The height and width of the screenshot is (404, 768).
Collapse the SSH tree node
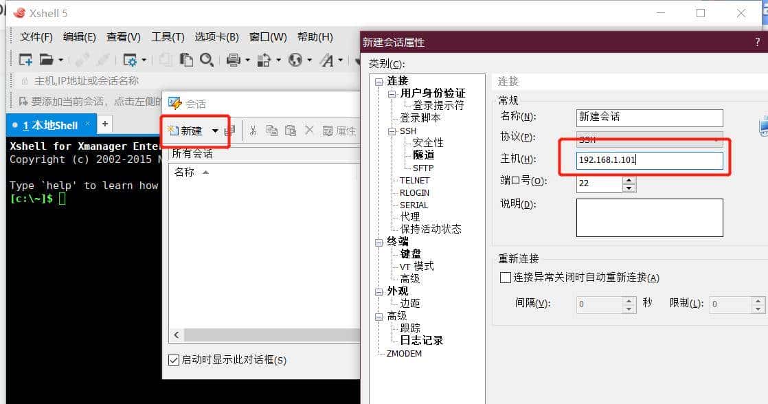pyautogui.click(x=392, y=131)
